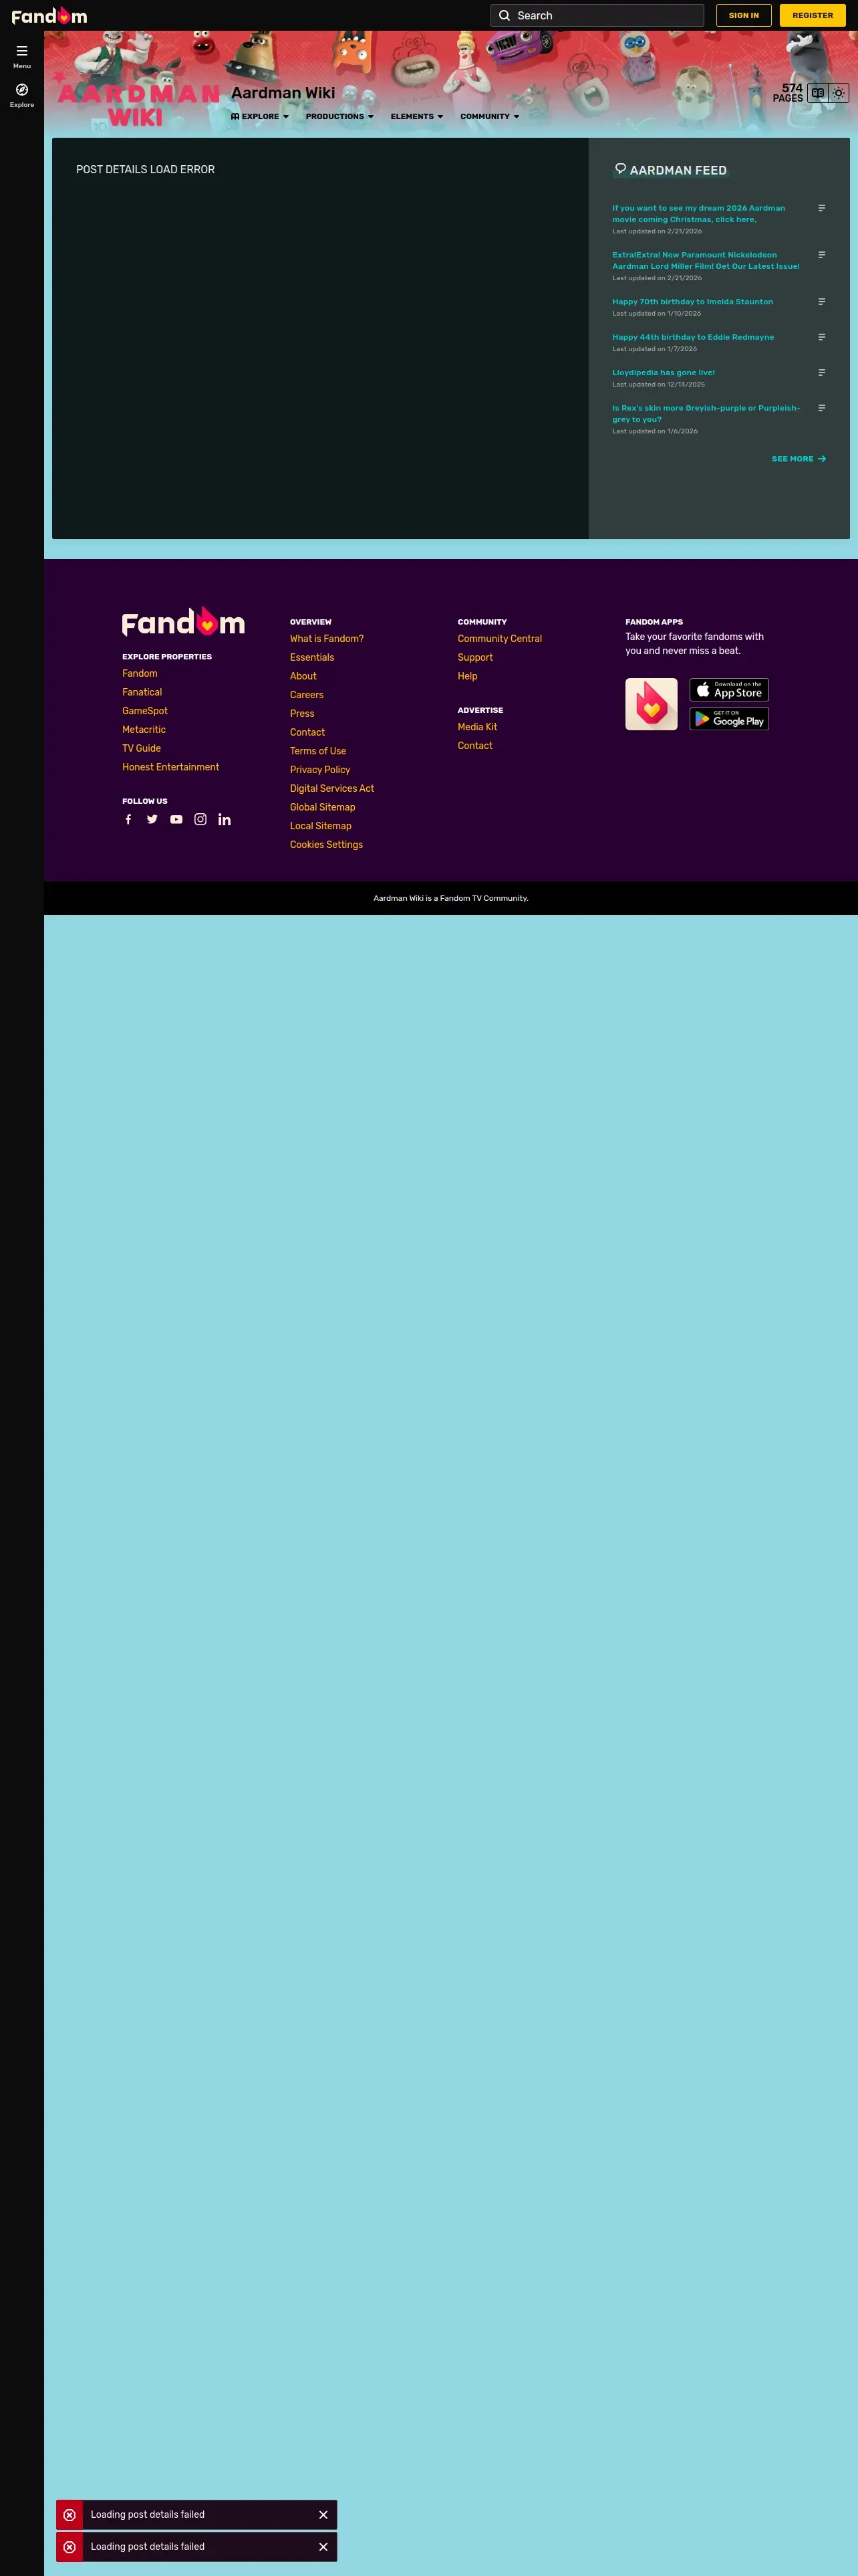Select the 'POST DETAILS LOAD ERROR' message text
The width and height of the screenshot is (858, 2576).
click(x=146, y=170)
